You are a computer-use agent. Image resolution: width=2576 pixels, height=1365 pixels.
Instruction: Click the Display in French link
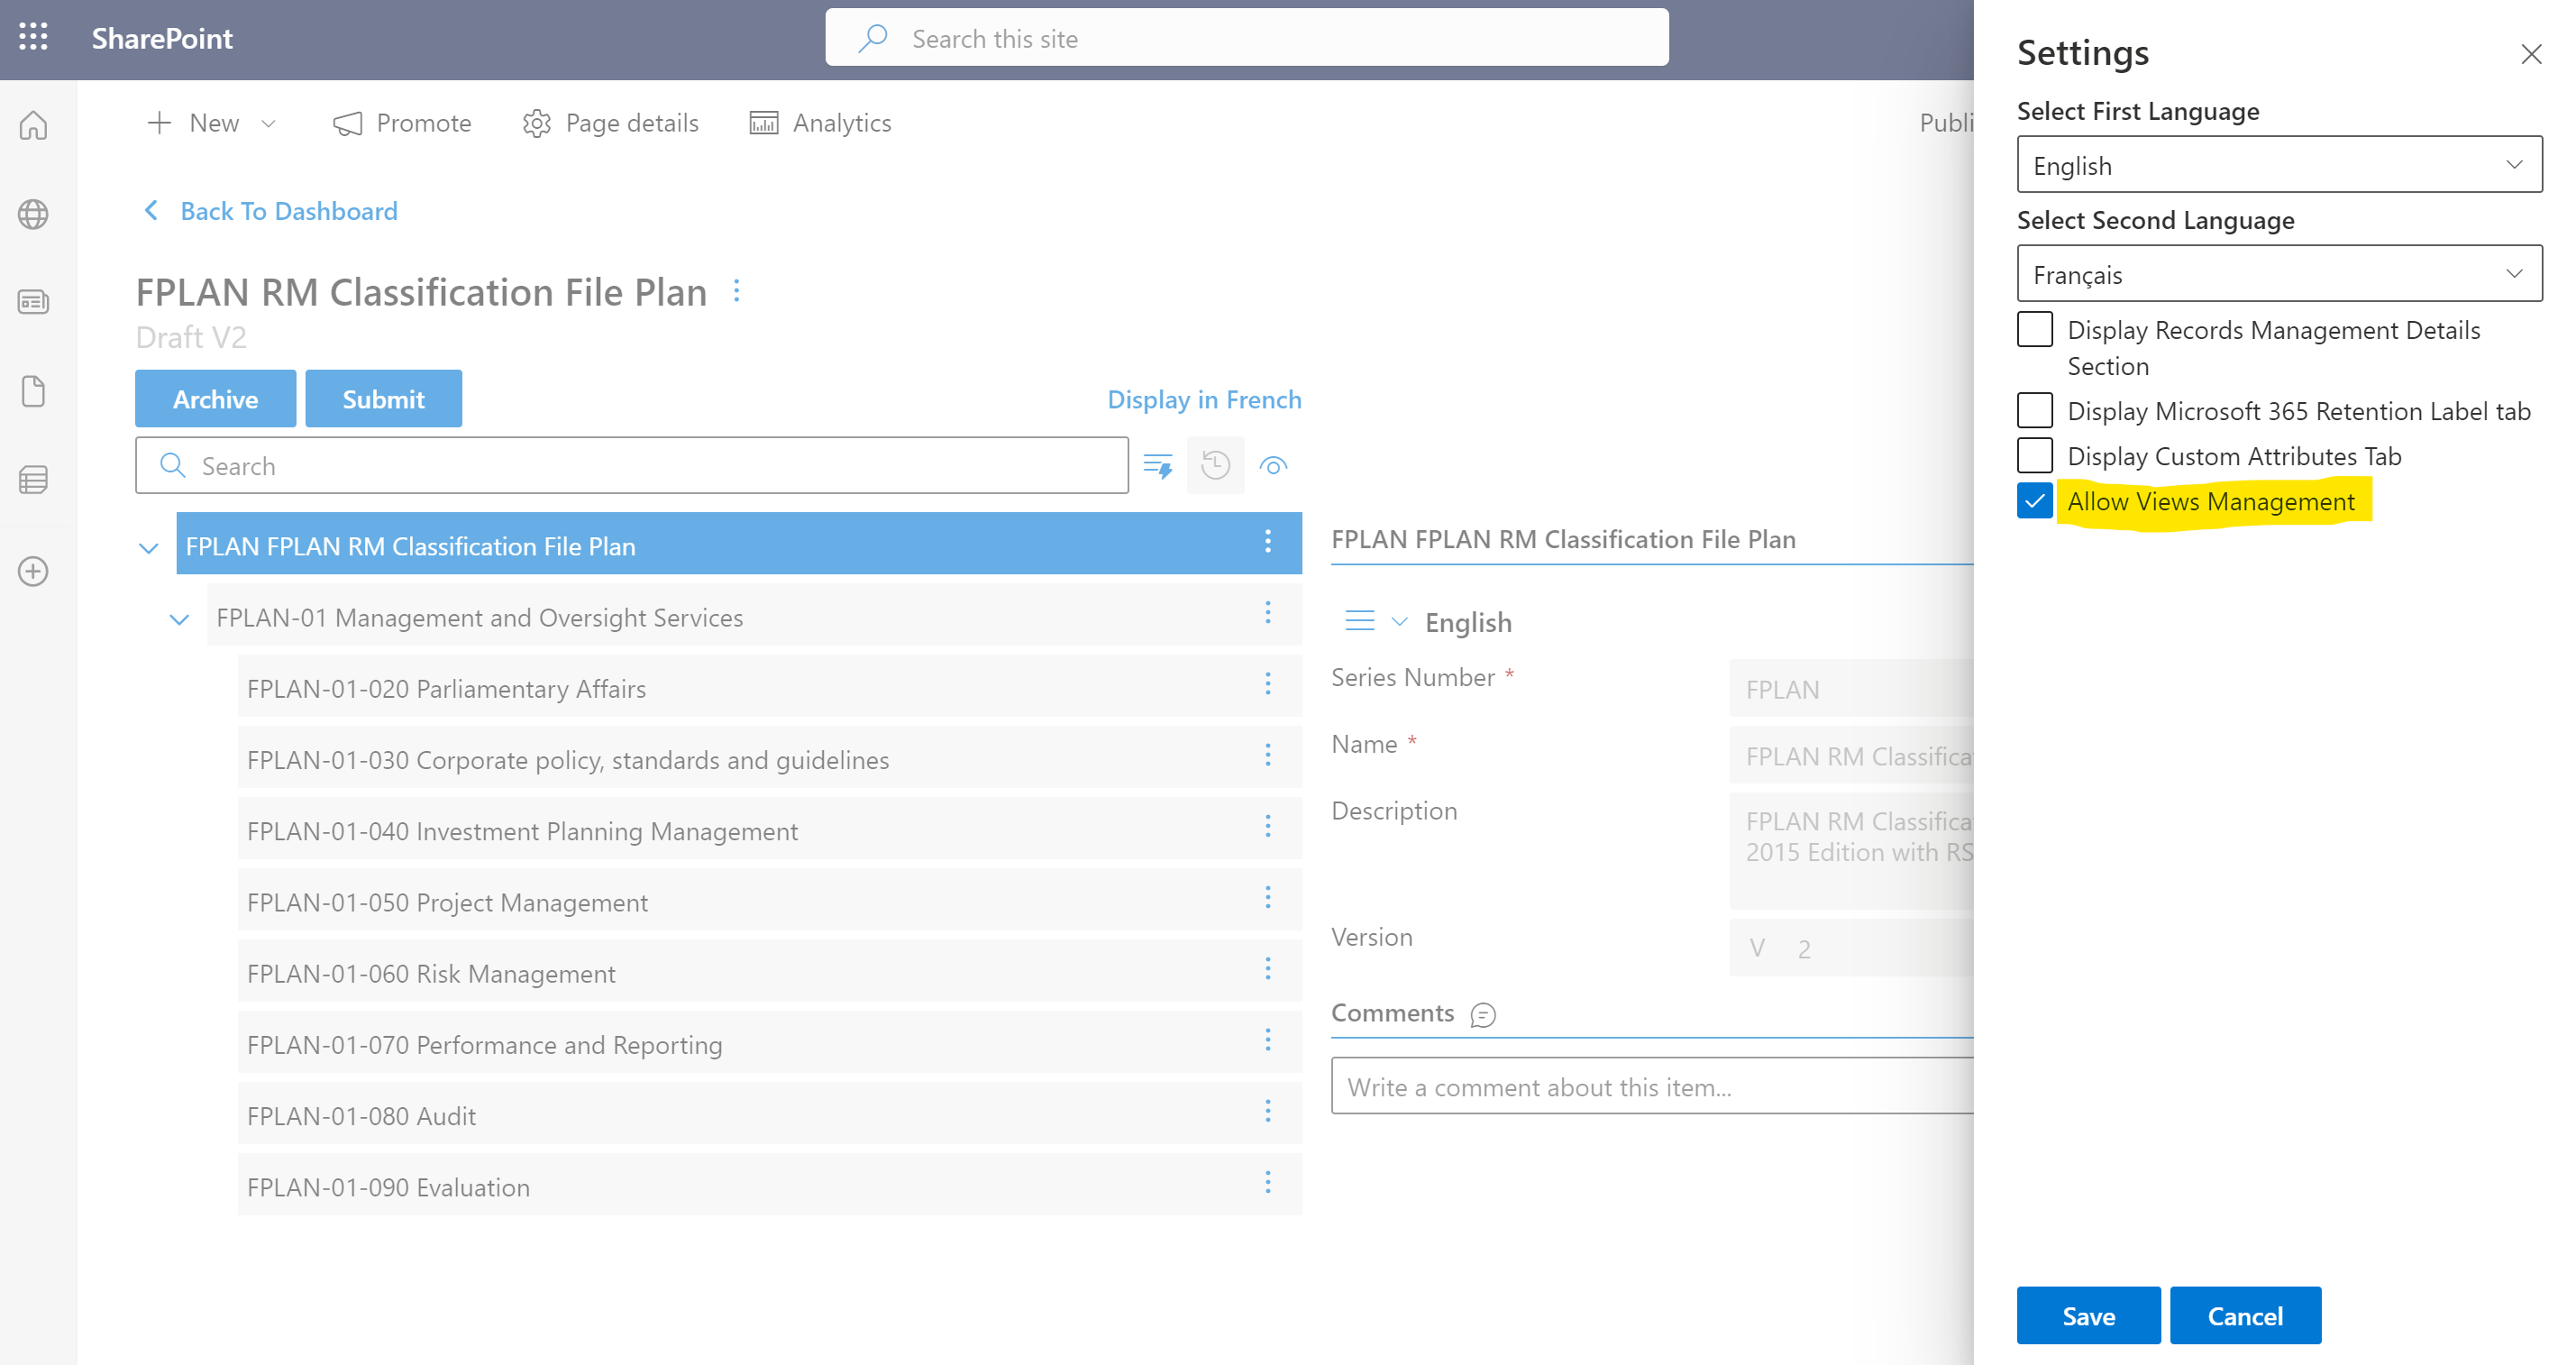1203,399
